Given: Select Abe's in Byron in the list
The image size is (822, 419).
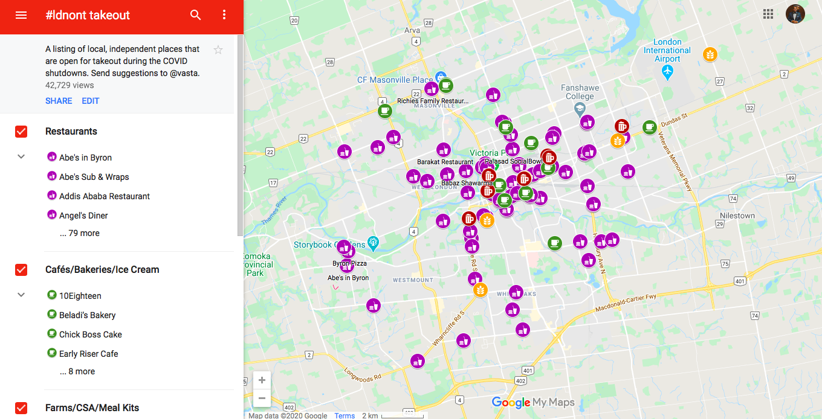Looking at the screenshot, I should tap(85, 158).
